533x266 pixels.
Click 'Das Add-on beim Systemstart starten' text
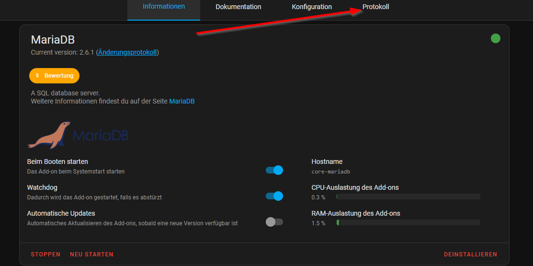click(76, 172)
